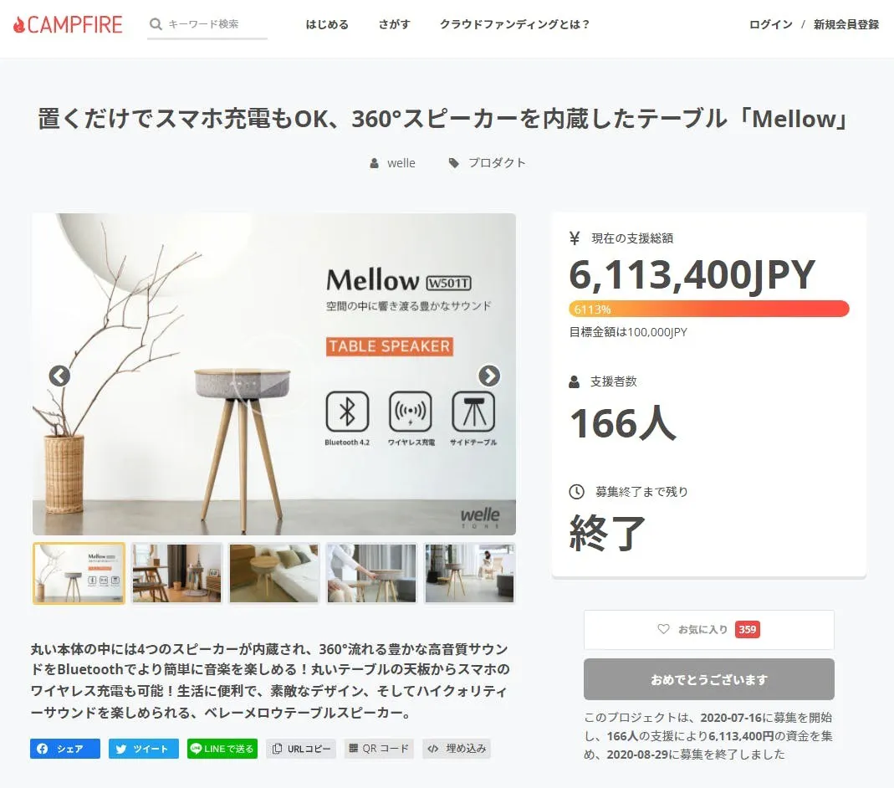Copy the project URL
This screenshot has width=894, height=788.
tap(301, 749)
